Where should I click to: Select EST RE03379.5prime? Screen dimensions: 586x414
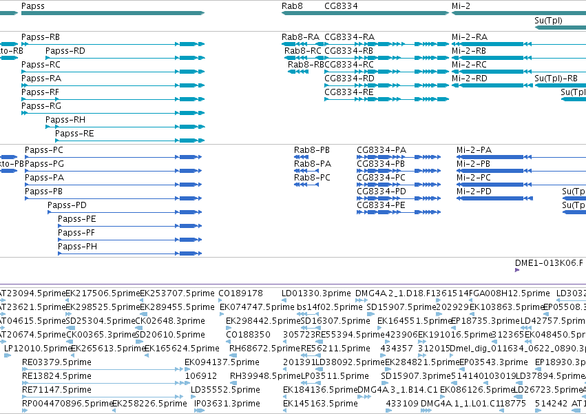pos(56,362)
